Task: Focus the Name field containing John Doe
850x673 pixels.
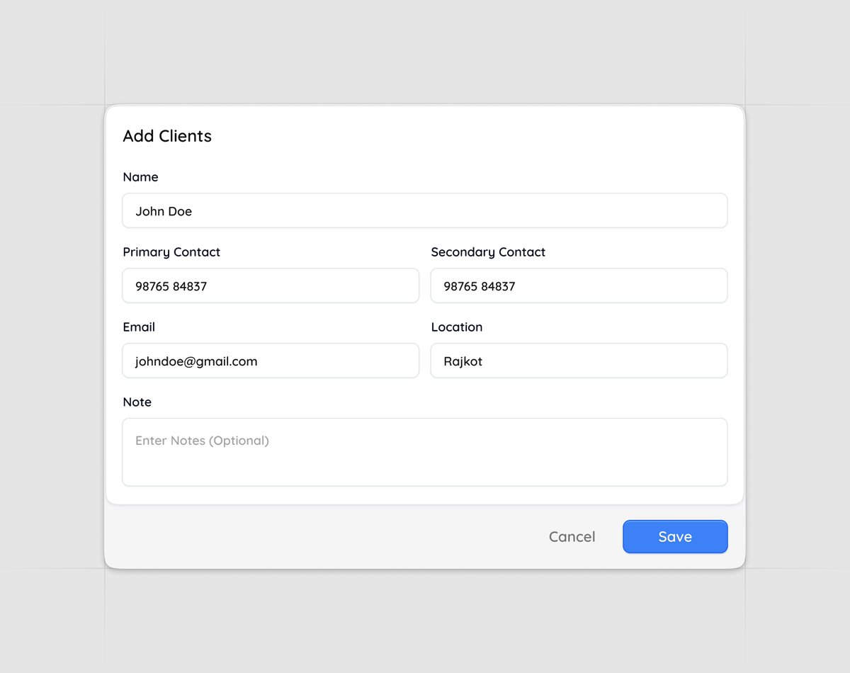Action: coord(425,211)
